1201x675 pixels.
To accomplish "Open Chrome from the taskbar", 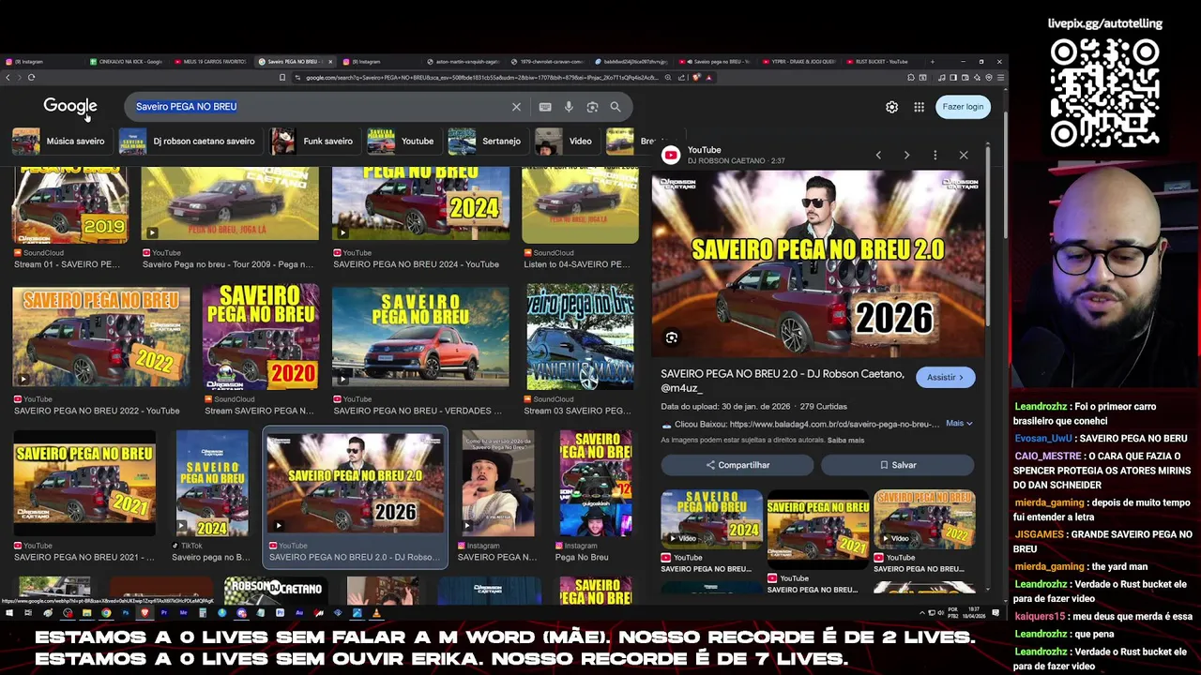I will [x=106, y=613].
